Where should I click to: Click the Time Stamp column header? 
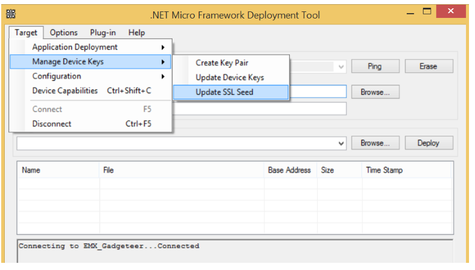click(407, 170)
